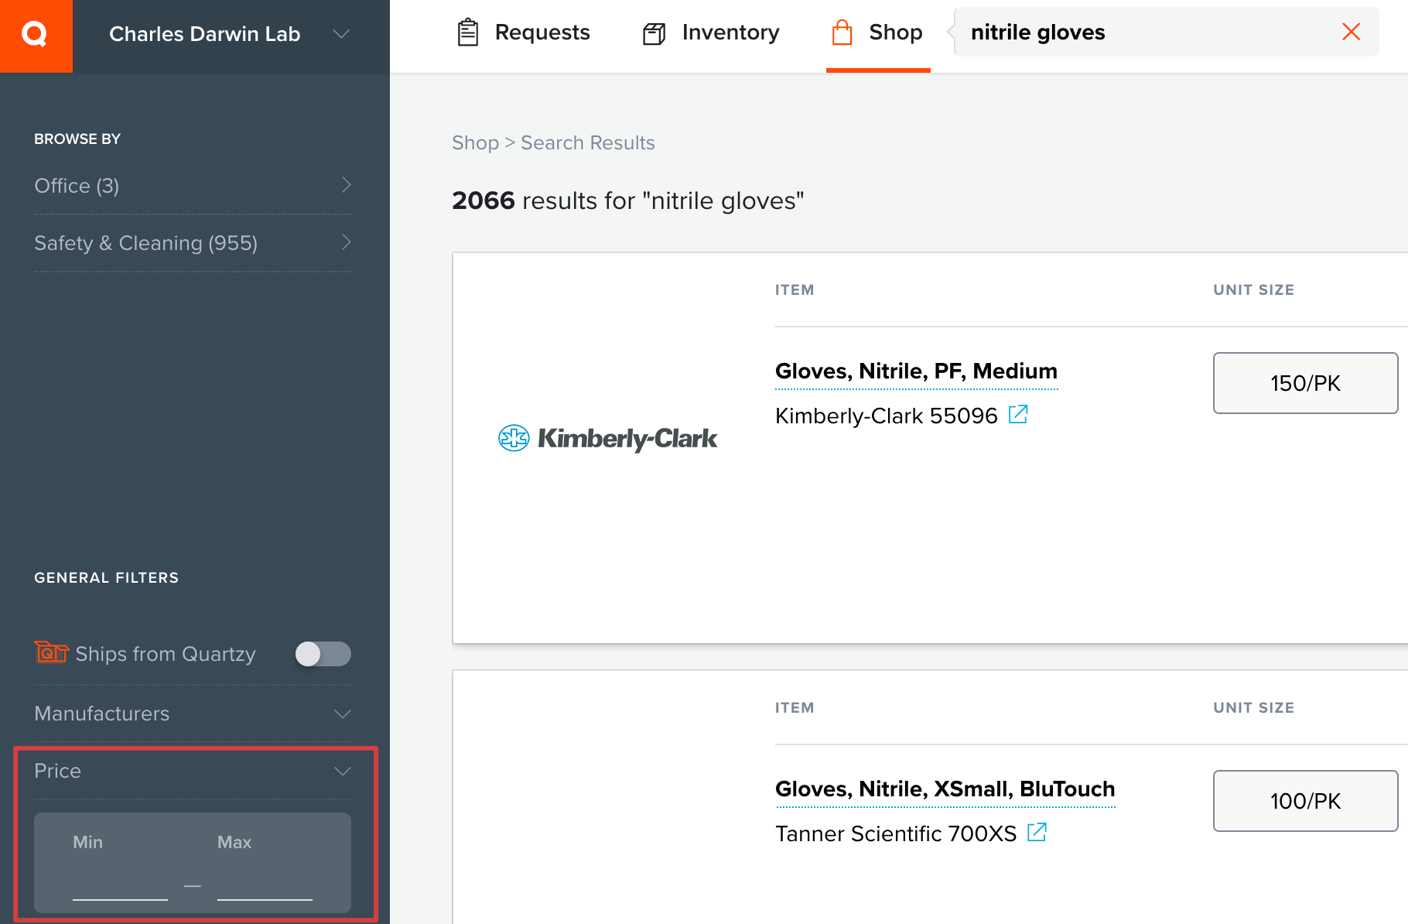Click the Ships from Quartzy box icon
1408x924 pixels.
tap(51, 652)
